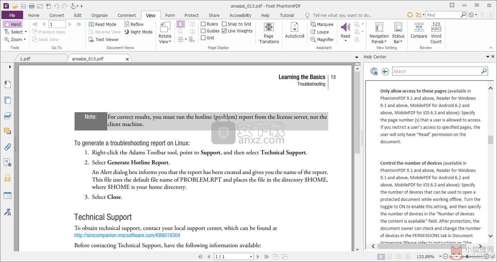Image resolution: width=497 pixels, height=262 pixels.
Task: Switch to Reflow view
Action: click(x=134, y=24)
